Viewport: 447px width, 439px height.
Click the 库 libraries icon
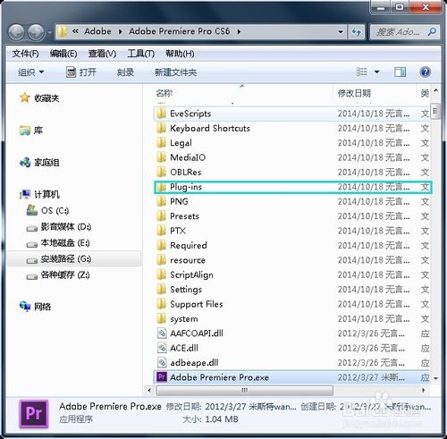click(25, 131)
